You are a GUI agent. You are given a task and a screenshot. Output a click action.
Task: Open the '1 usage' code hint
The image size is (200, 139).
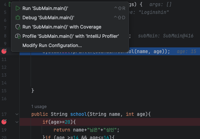point(39,107)
